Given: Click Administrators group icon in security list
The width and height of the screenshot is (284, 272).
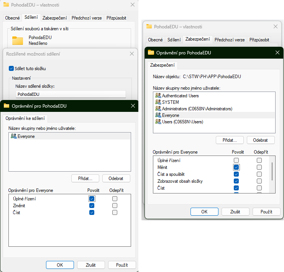Looking at the screenshot, I should coord(158,108).
